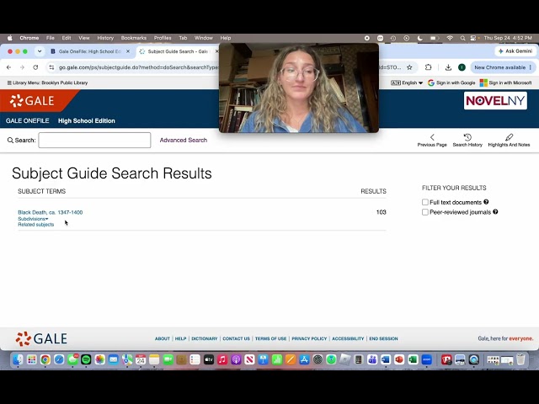The image size is (539, 404).
Task: Open Microsoft Word from the dock
Action: (386, 359)
